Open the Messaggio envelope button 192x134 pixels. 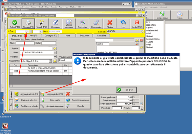56,24
